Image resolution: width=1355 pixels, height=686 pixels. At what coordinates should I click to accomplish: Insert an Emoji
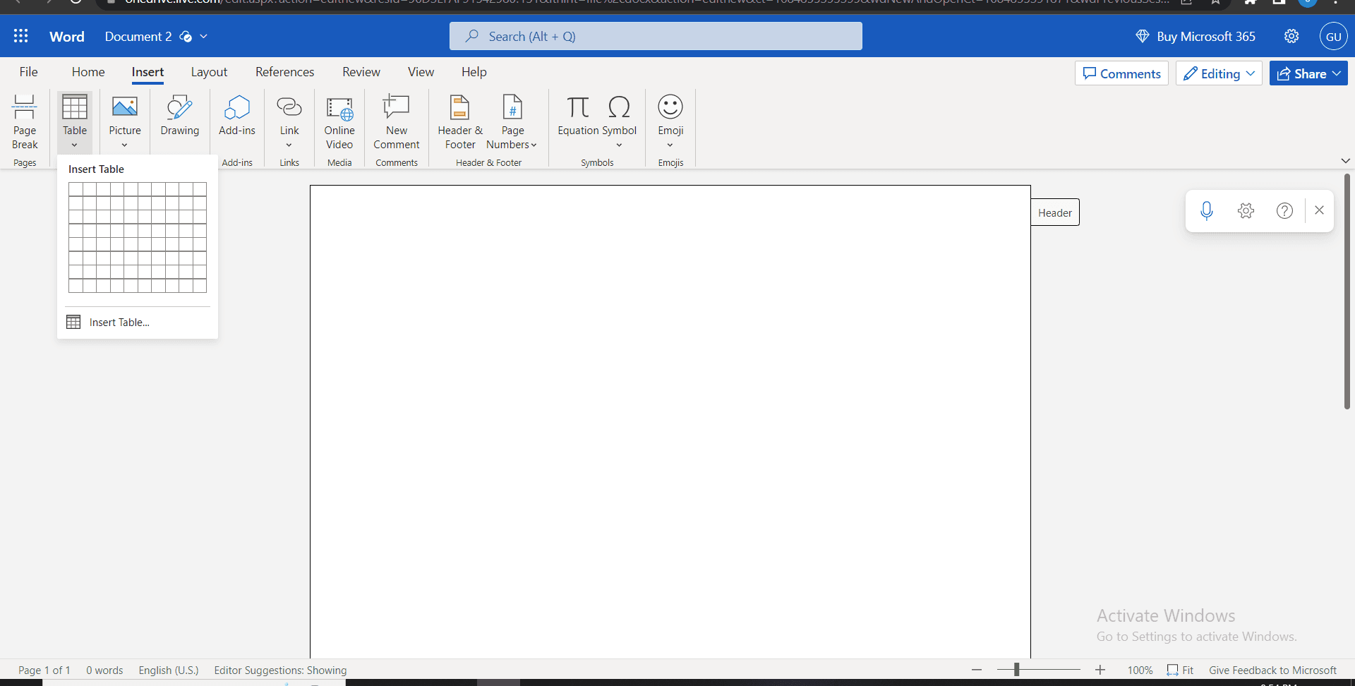(670, 116)
